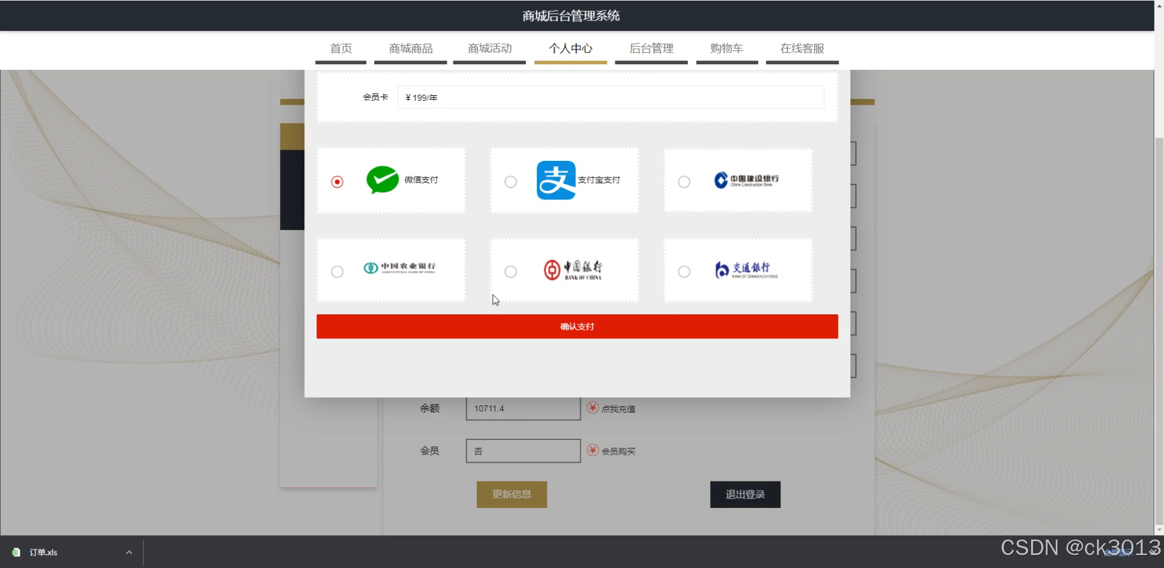Click the 会员 field showing 否
Screen dimensions: 1164x568
[523, 451]
